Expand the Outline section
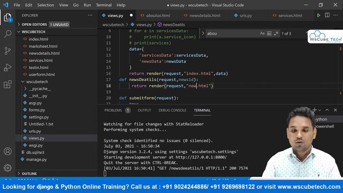This screenshot has height=193, width=343. click(x=56, y=174)
